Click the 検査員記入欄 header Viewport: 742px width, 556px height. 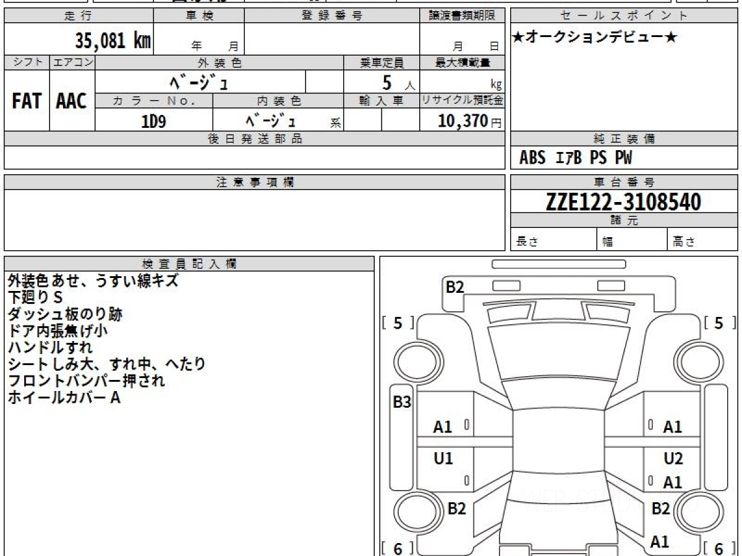189,263
